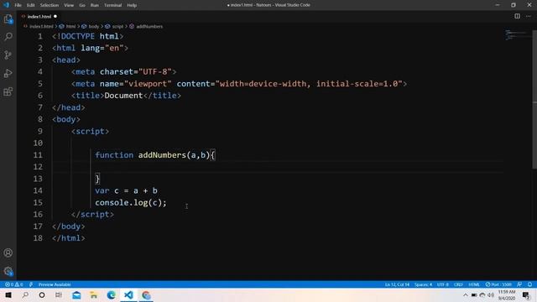Open the Action Center notification icon
537x302 pixels.
[526, 295]
